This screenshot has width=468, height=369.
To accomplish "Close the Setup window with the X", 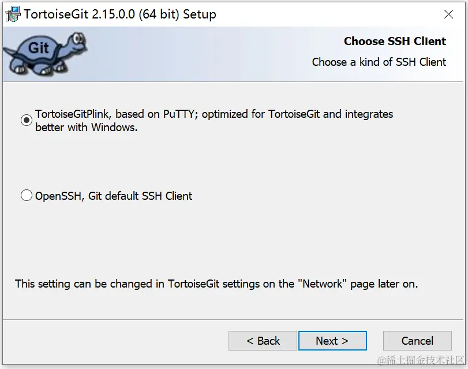I will 448,14.
